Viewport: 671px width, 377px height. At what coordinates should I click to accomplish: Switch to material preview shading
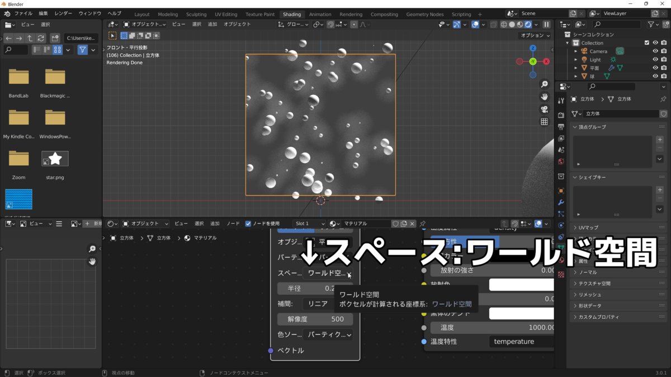(x=520, y=25)
